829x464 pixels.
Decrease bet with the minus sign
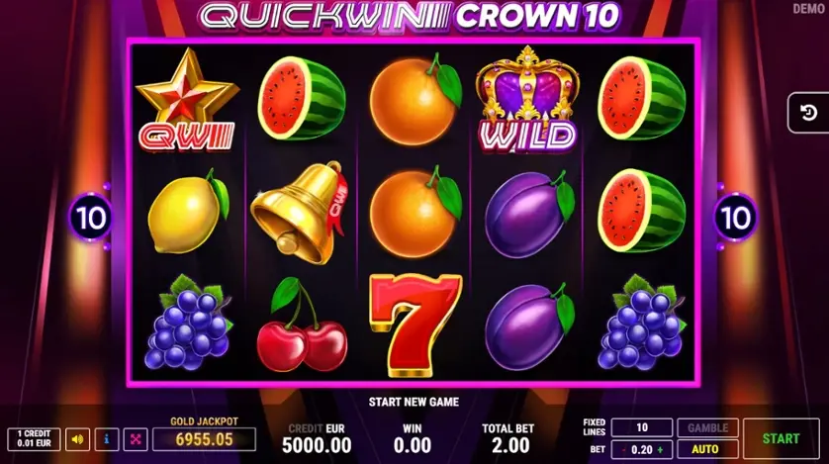point(624,450)
